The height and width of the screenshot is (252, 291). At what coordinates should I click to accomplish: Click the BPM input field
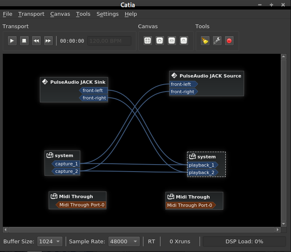coord(110,41)
